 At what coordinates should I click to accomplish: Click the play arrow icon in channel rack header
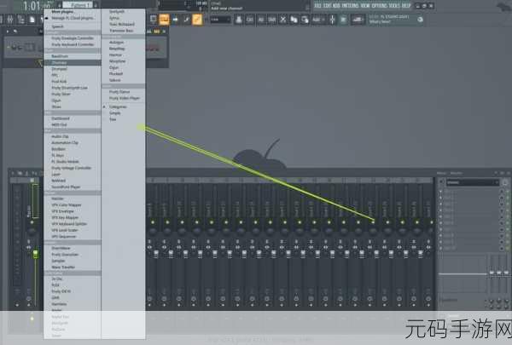coord(8,32)
